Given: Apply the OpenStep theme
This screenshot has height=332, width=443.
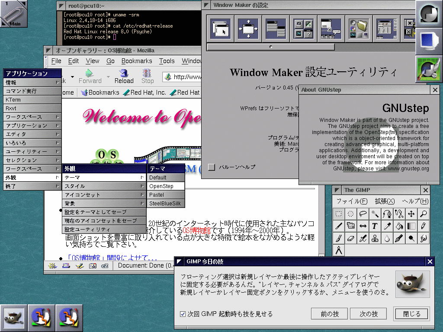Looking at the screenshot, I should coord(166,186).
